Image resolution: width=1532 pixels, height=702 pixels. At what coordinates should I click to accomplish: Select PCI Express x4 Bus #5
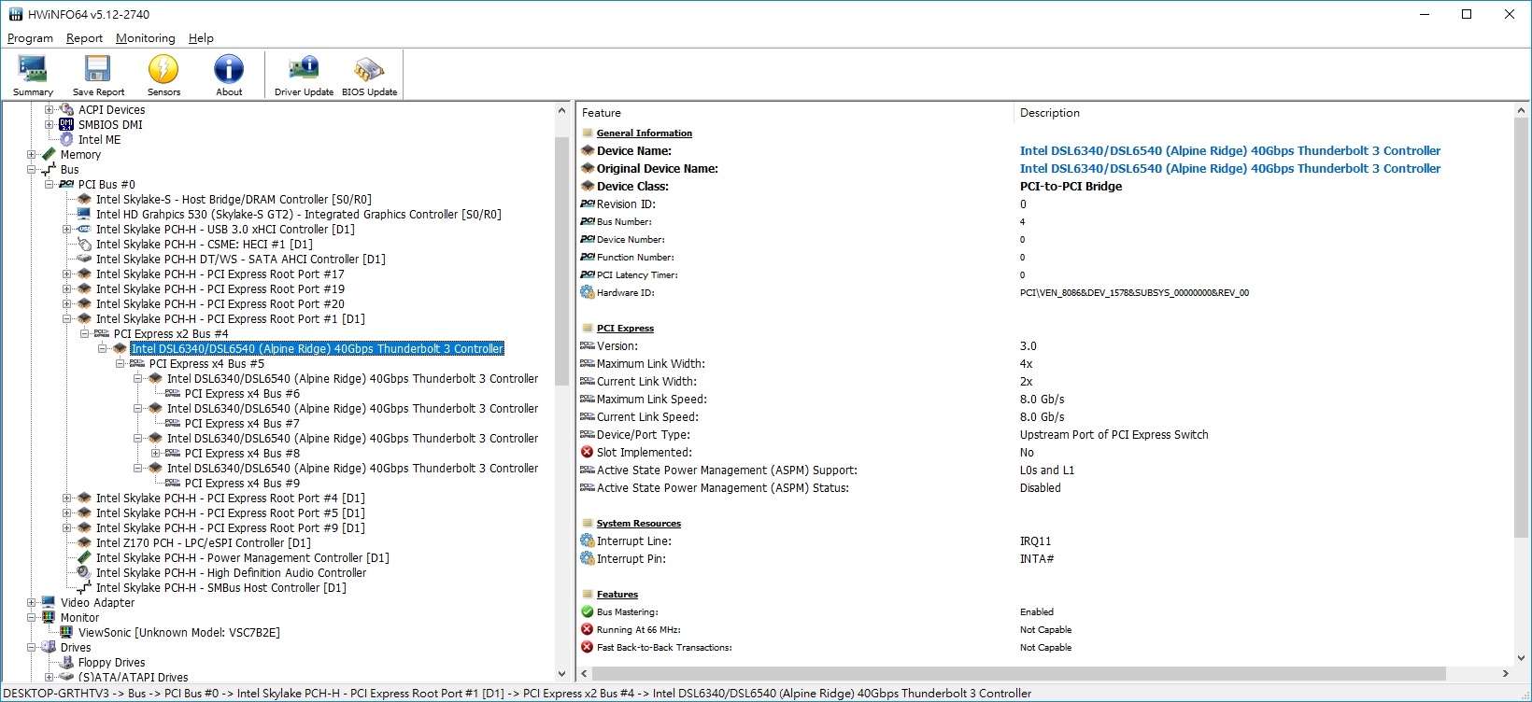coord(206,363)
